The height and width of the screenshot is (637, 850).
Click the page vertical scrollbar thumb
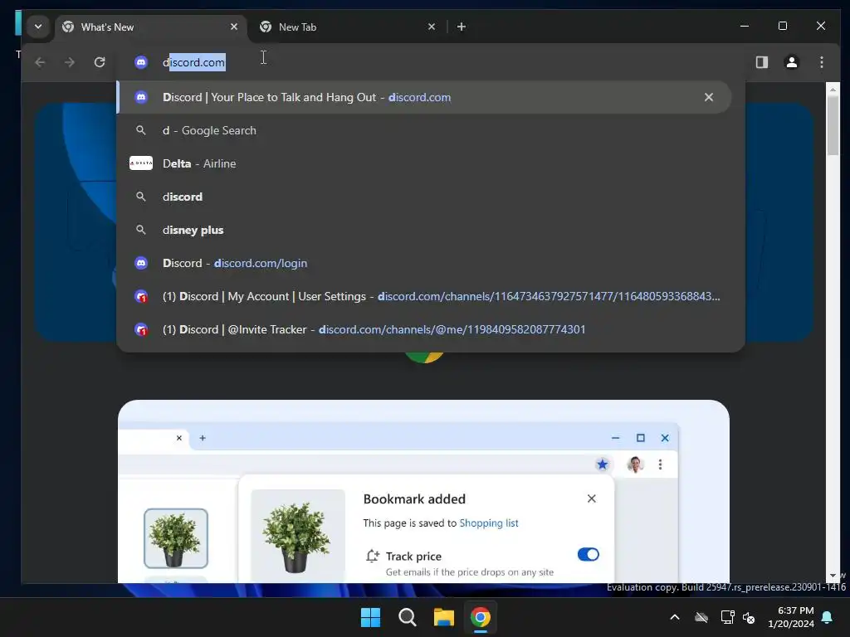833,126
